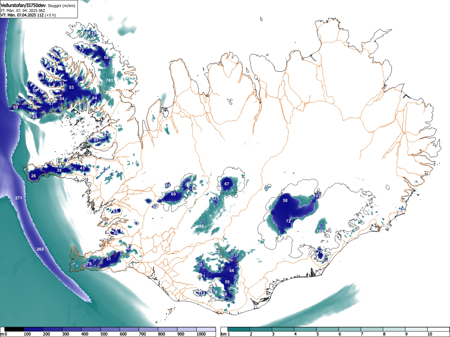Viewport: 450px width, 337px height.
Task: Select the '49' value in the Westfjords
Action: 42,78
